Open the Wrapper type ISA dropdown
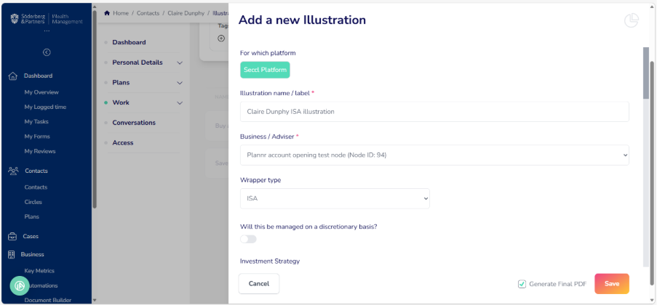The image size is (657, 305). (x=335, y=199)
